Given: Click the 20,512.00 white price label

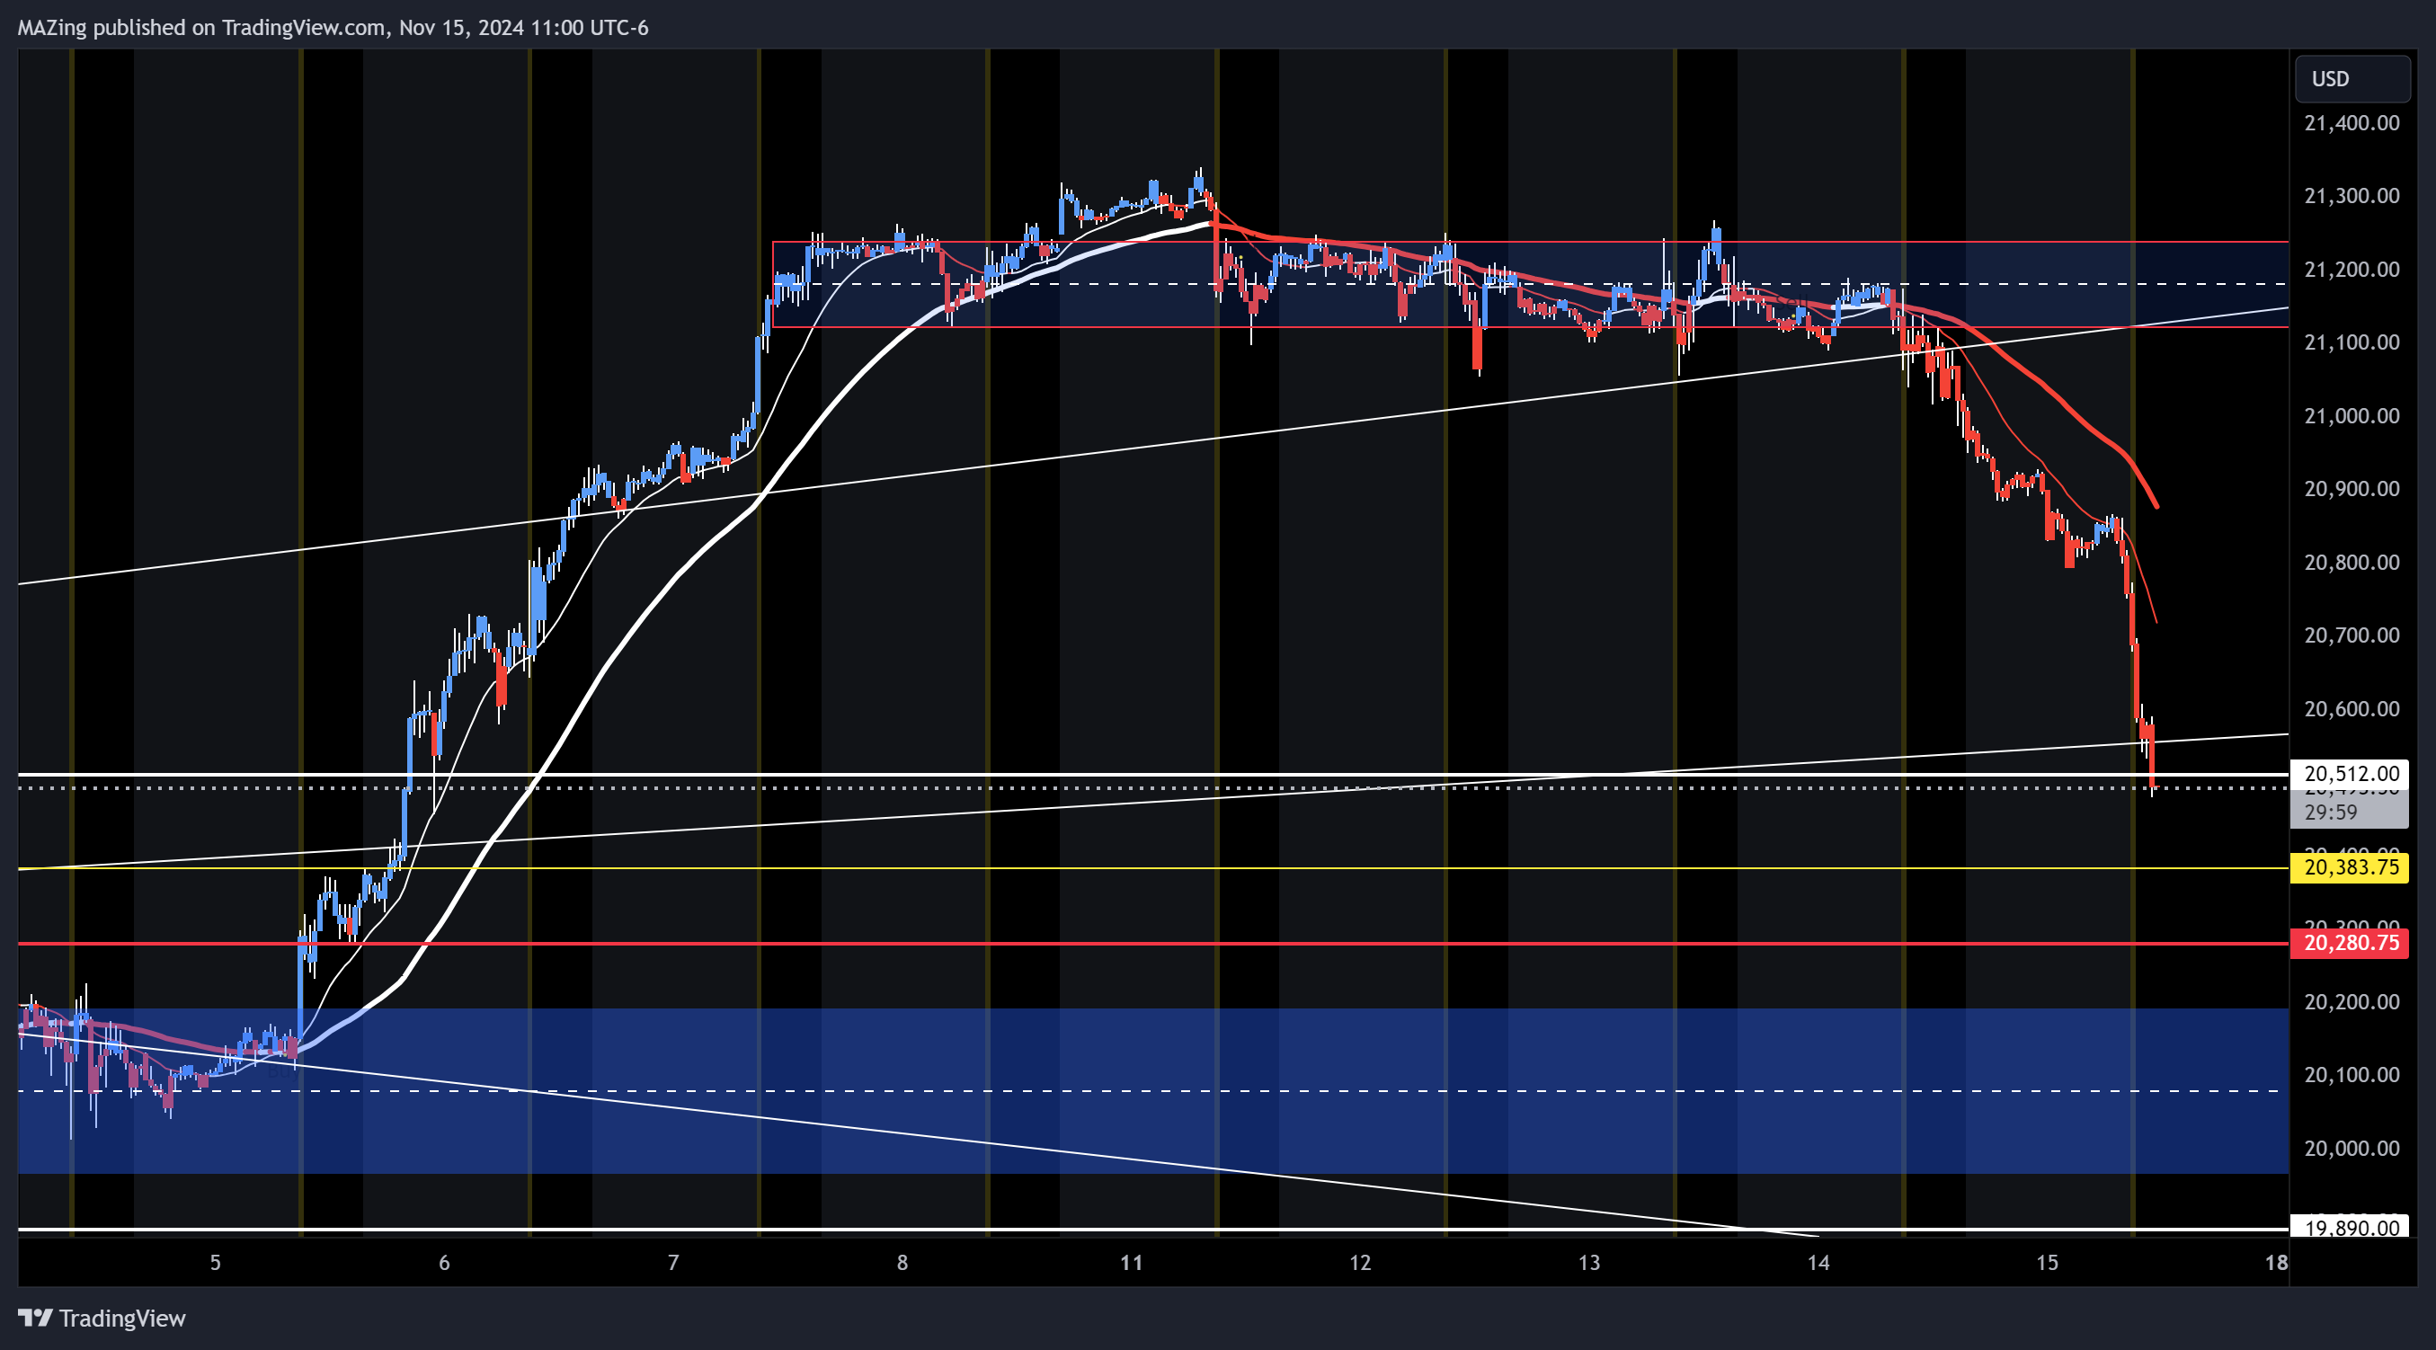Looking at the screenshot, I should click(2349, 773).
